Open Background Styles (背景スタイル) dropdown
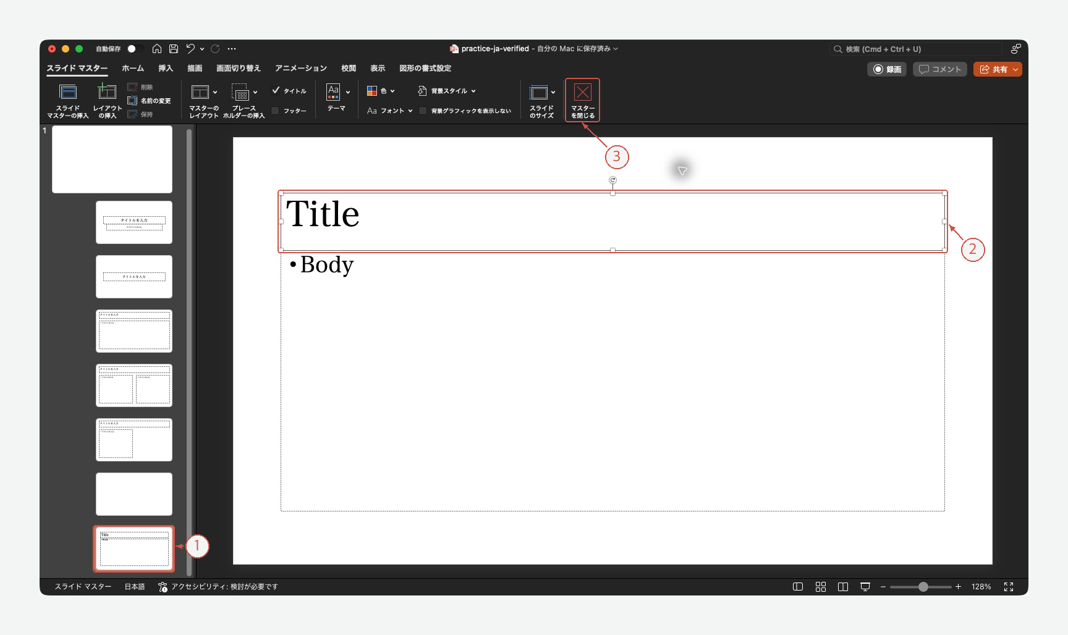Screen dimensions: 1068x635 tap(447, 91)
